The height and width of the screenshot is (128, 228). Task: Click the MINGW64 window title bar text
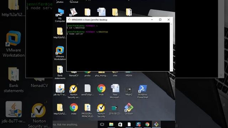pos(89,20)
